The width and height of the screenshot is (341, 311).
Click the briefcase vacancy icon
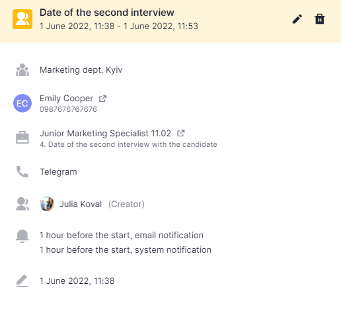click(22, 138)
